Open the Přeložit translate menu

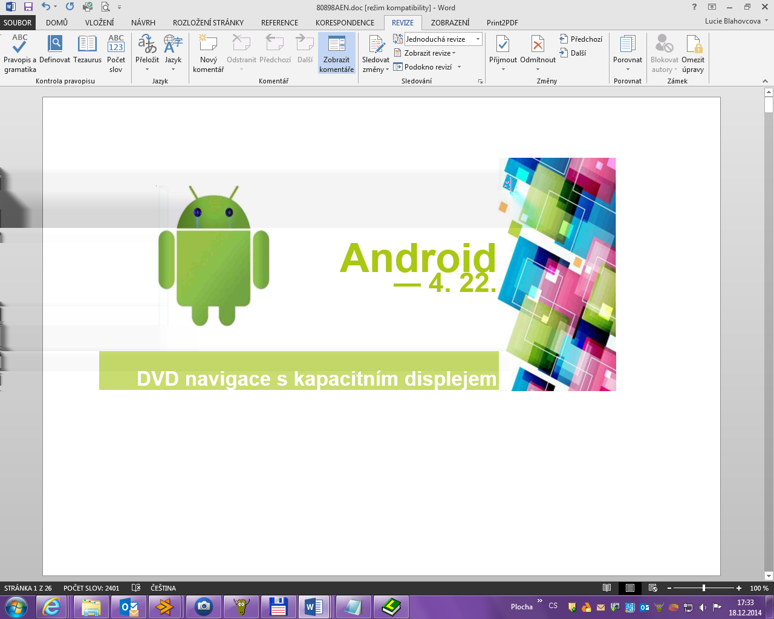(x=147, y=53)
